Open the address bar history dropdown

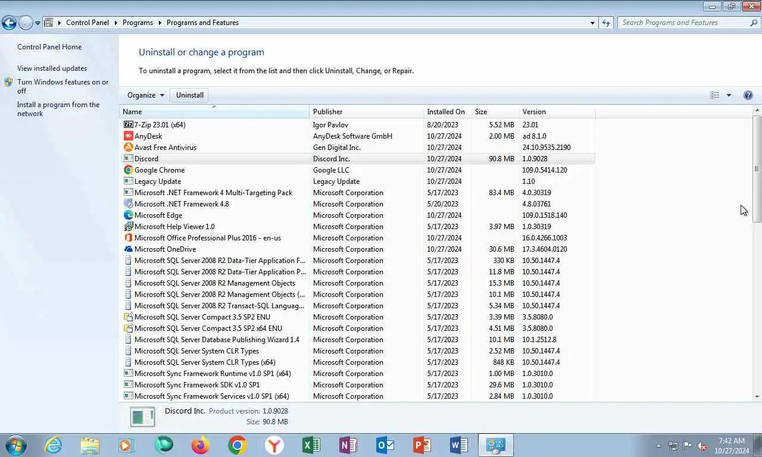(592, 23)
